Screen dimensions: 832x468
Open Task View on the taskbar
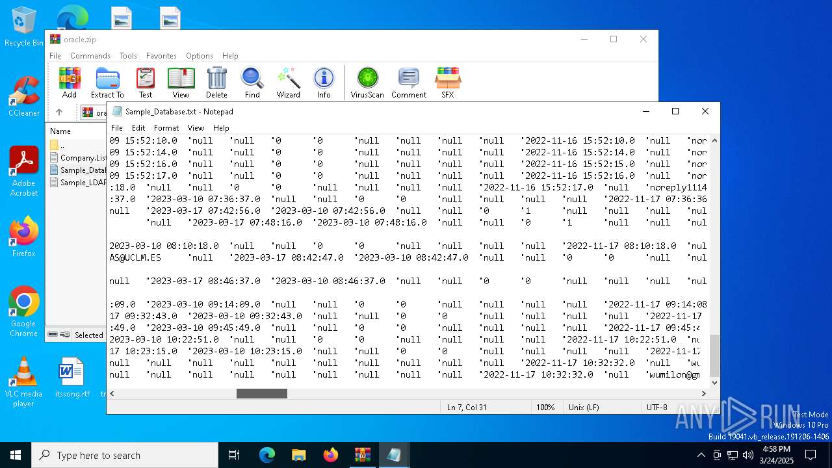coord(234,455)
